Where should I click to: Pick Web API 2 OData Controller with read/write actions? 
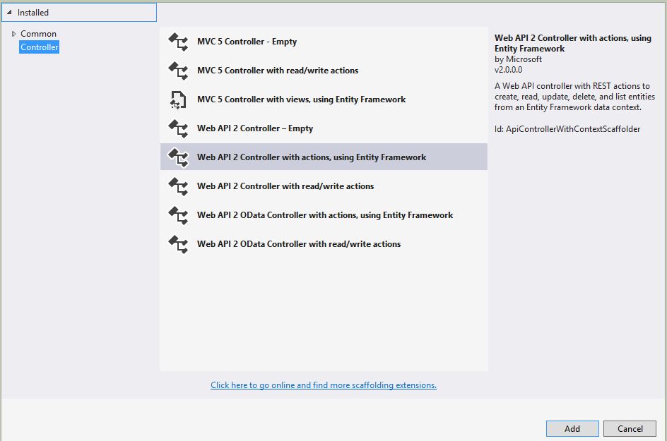pos(324,244)
